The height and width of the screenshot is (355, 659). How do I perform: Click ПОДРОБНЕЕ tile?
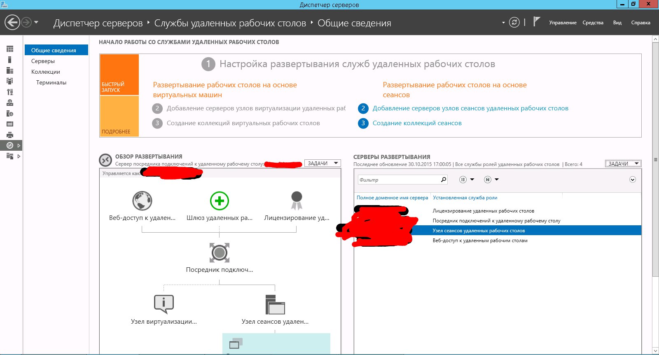pyautogui.click(x=119, y=116)
